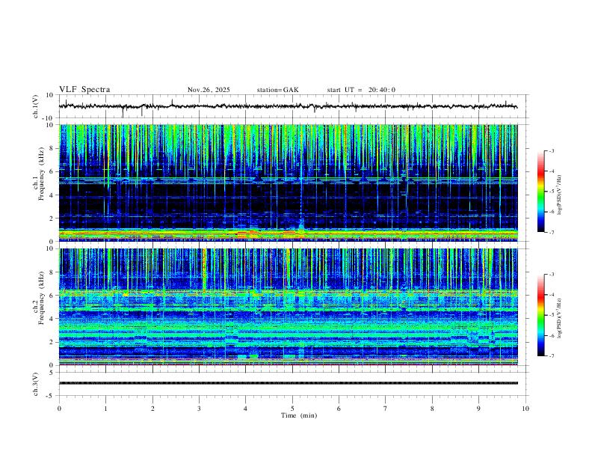The height and width of the screenshot is (458, 592).
Task: Click the log(PSD) label beside the ch.1 color bar
Action: pyautogui.click(x=560, y=195)
